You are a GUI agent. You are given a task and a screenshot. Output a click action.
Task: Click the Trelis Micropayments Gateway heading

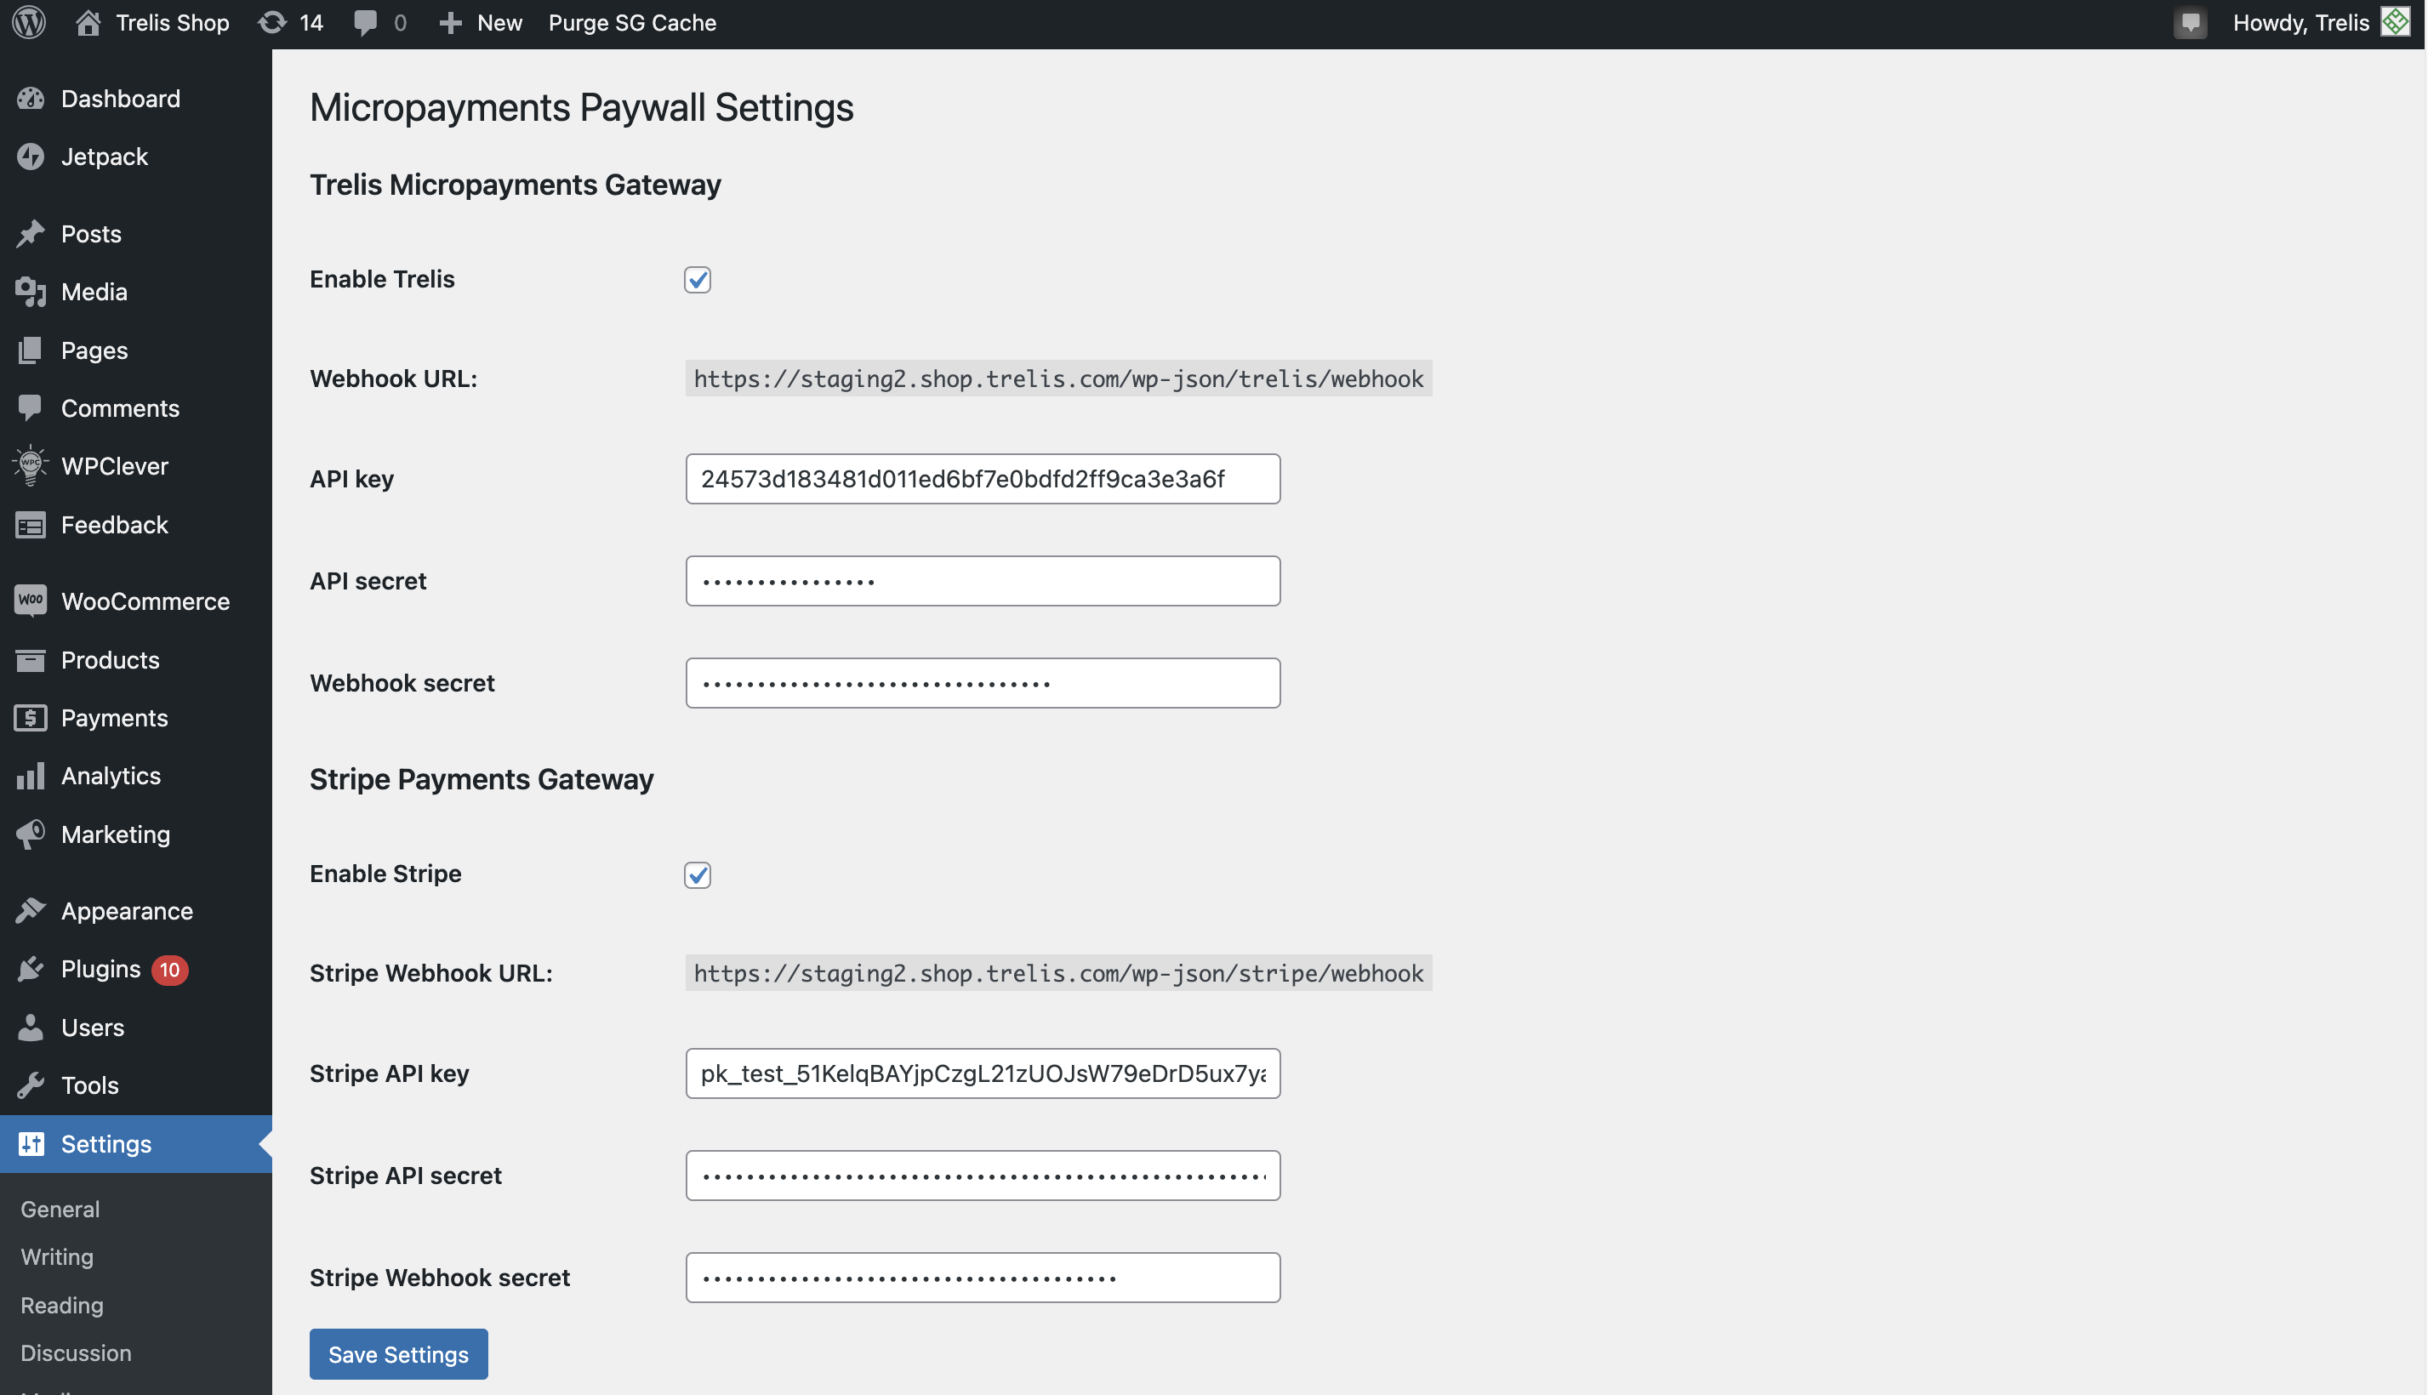tap(516, 184)
